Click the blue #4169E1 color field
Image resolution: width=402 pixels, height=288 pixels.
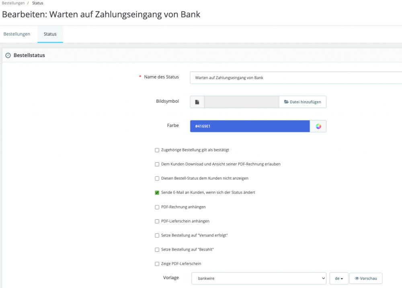click(x=249, y=126)
